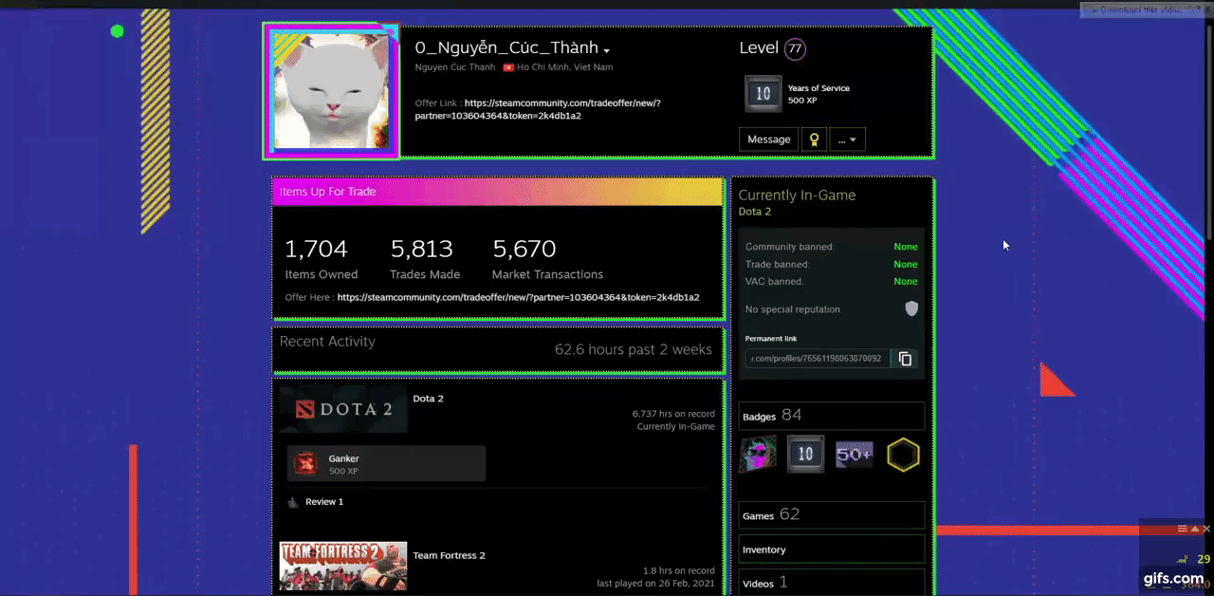The width and height of the screenshot is (1214, 596).
Task: Close the small overlay widget
Action: click(1206, 529)
